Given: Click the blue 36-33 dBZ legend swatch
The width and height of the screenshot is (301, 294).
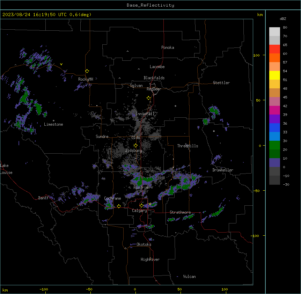Looking at the screenshot, I should pos(274,127).
